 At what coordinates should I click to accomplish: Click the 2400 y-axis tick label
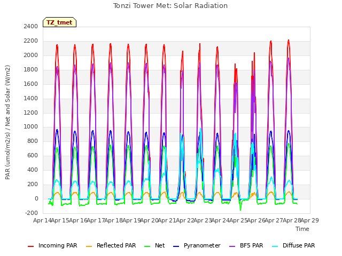click(x=31, y=27)
